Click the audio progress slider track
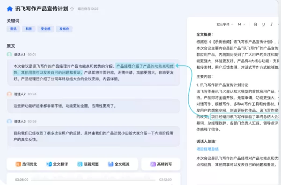This screenshot has height=185, width=281. point(93,180)
